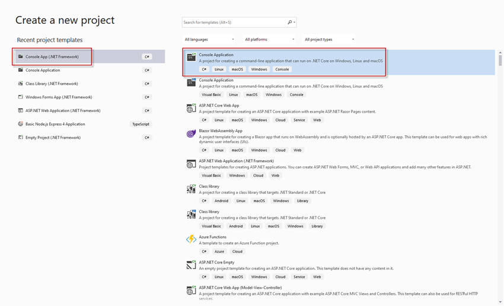
Task: Select Windows Forms App (.NET Framework) recent template
Action: 90,97
